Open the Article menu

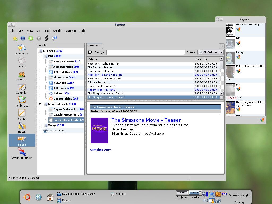click(x=57, y=31)
